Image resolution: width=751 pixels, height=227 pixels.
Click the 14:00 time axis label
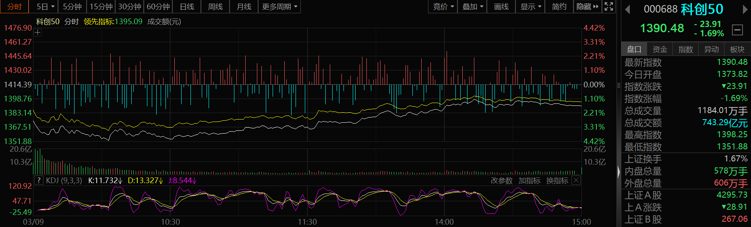pyautogui.click(x=444, y=222)
